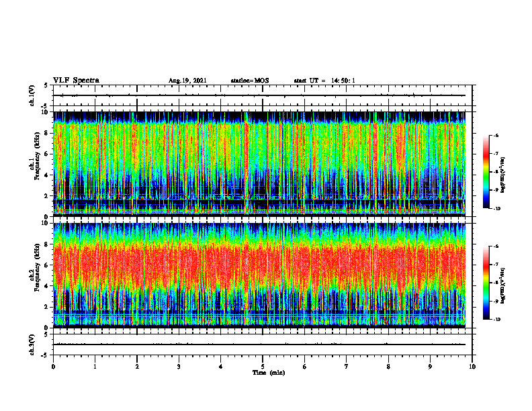The height and width of the screenshot is (411, 532).
Task: Click the "Time (min)" x-axis label
Action: (x=269, y=373)
